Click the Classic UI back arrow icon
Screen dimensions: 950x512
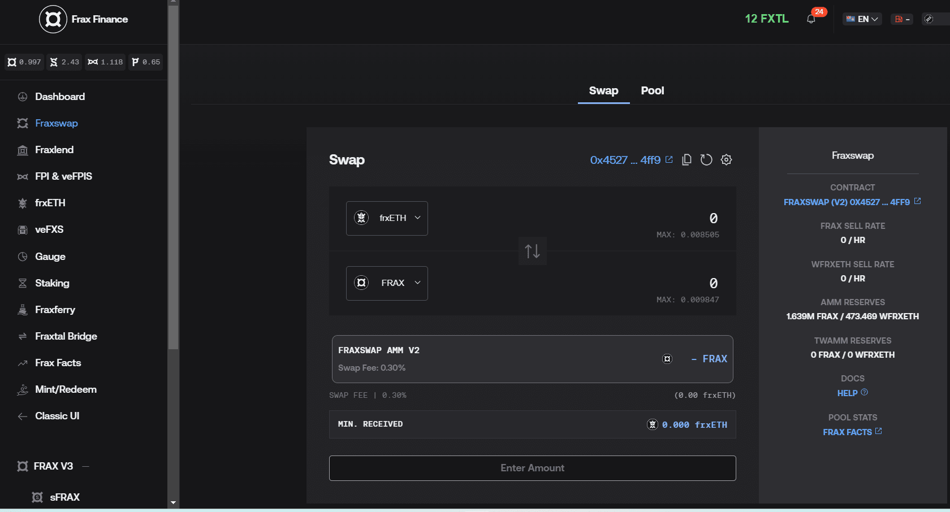click(23, 416)
